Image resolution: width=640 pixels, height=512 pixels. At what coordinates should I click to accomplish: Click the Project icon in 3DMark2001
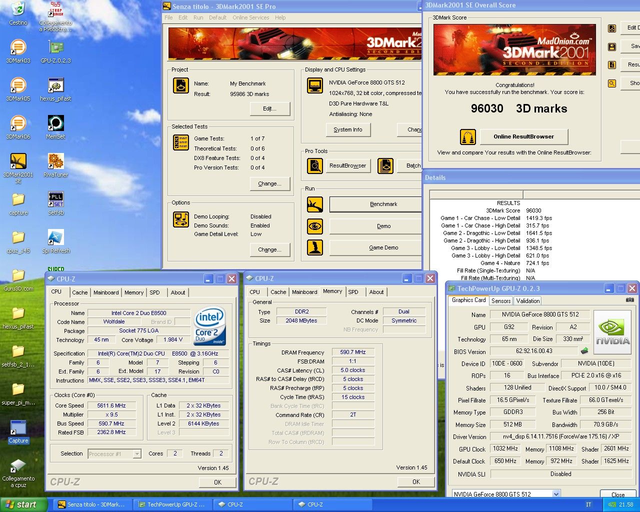[x=180, y=85]
